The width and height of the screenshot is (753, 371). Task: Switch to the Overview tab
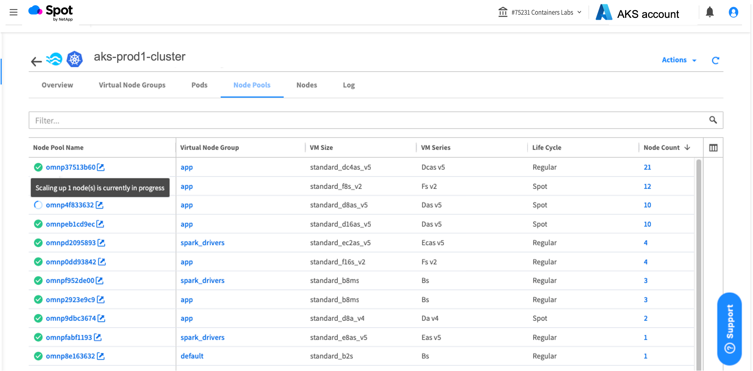57,85
